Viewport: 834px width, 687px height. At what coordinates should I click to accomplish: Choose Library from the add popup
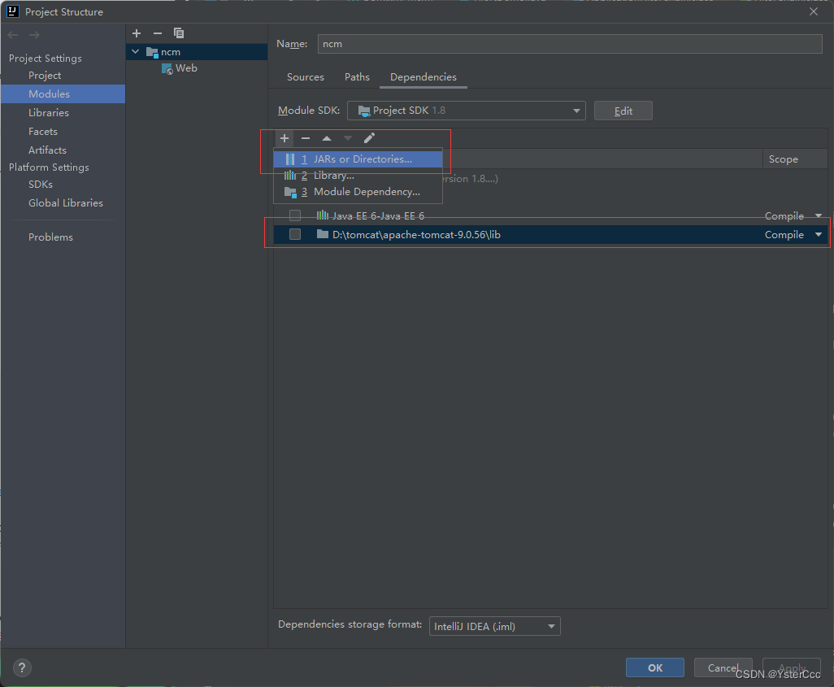coord(358,176)
